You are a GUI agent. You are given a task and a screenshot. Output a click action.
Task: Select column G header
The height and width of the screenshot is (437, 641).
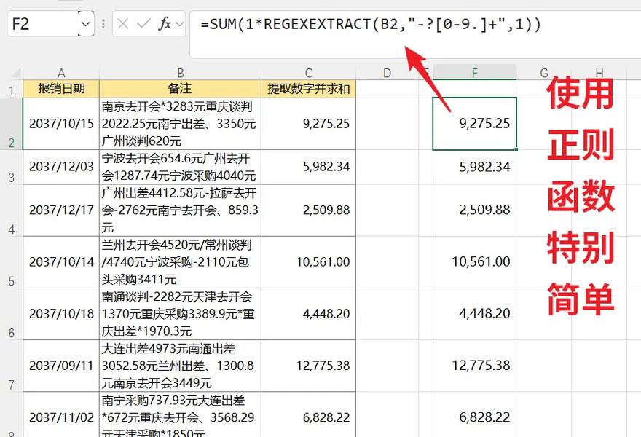(x=544, y=73)
